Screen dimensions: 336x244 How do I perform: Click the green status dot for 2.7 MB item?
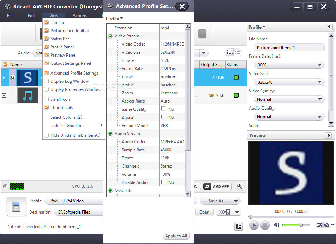tap(236, 77)
